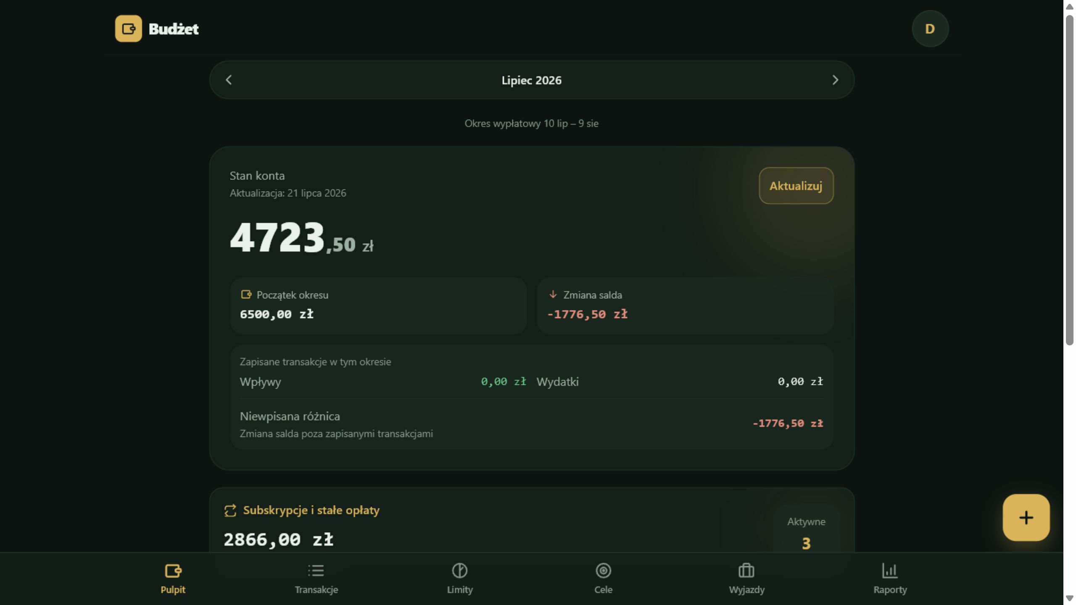Open the user avatar D menu
This screenshot has width=1076, height=605.
point(930,29)
